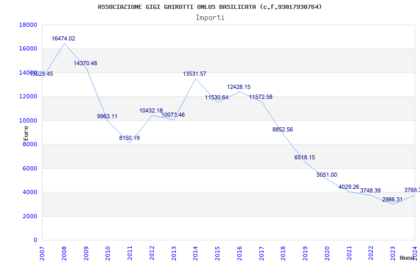Select the 2010 x-axis year label

click(108, 254)
